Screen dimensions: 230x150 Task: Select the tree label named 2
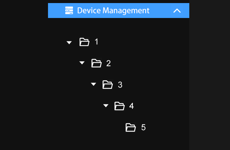pos(109,63)
